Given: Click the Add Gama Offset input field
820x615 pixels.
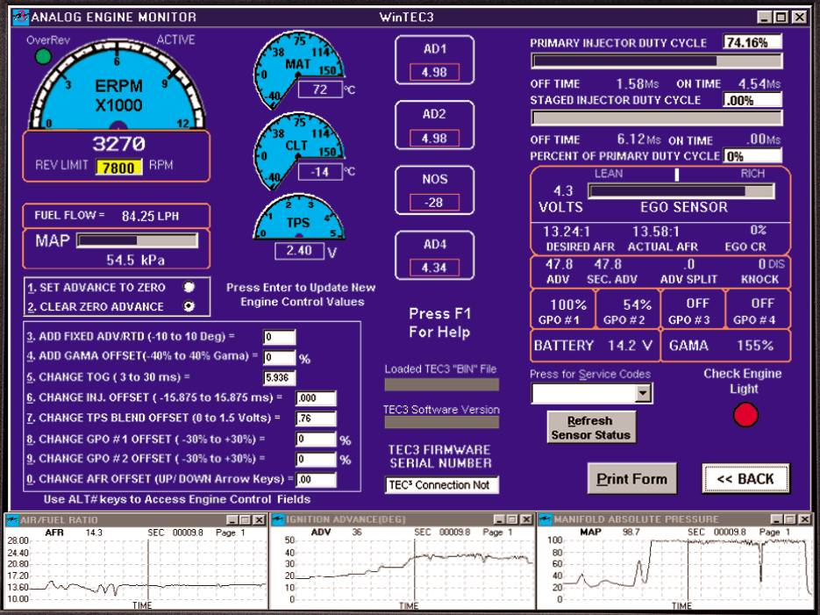Looking at the screenshot, I should (279, 358).
